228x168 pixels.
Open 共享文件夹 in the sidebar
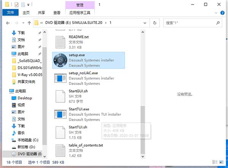point(26,82)
